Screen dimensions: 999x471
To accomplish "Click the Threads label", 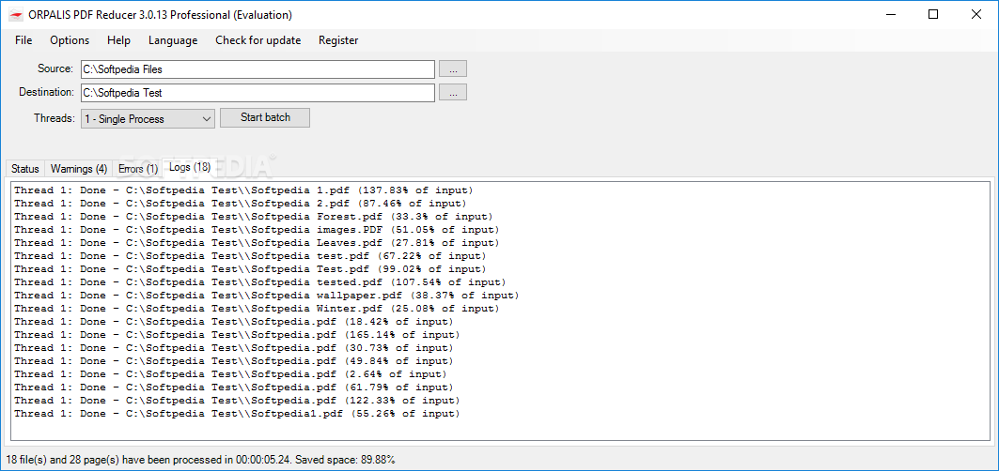I will (55, 118).
